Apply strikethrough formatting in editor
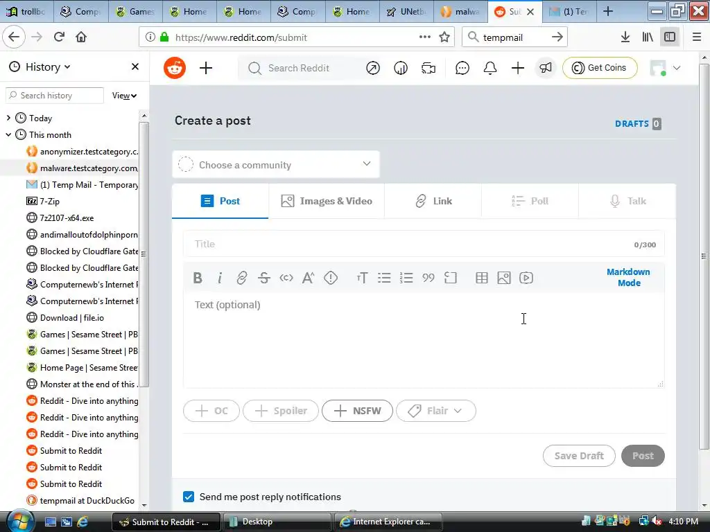The width and height of the screenshot is (710, 532). point(264,278)
